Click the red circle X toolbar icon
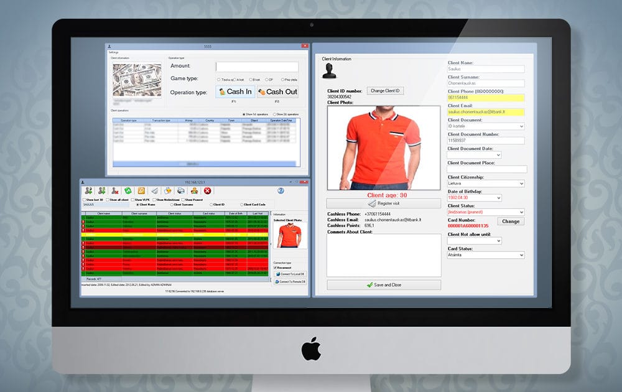Image resolution: width=622 pixels, height=392 pixels. click(208, 191)
